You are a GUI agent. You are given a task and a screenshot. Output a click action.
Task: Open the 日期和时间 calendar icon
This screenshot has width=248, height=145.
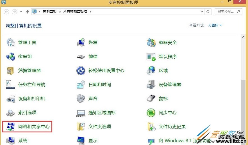tap(81, 85)
